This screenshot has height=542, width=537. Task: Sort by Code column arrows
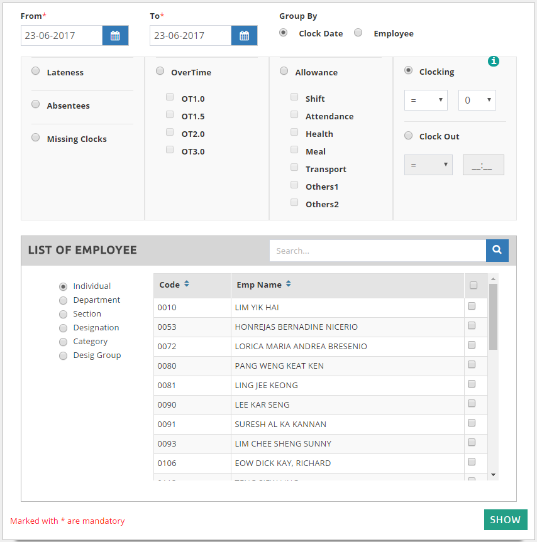tap(187, 285)
